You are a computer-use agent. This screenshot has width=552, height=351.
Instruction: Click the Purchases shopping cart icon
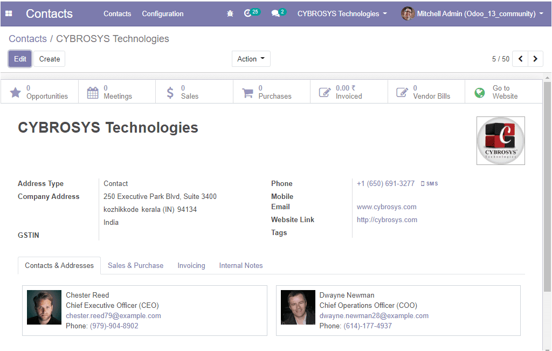[x=247, y=93]
